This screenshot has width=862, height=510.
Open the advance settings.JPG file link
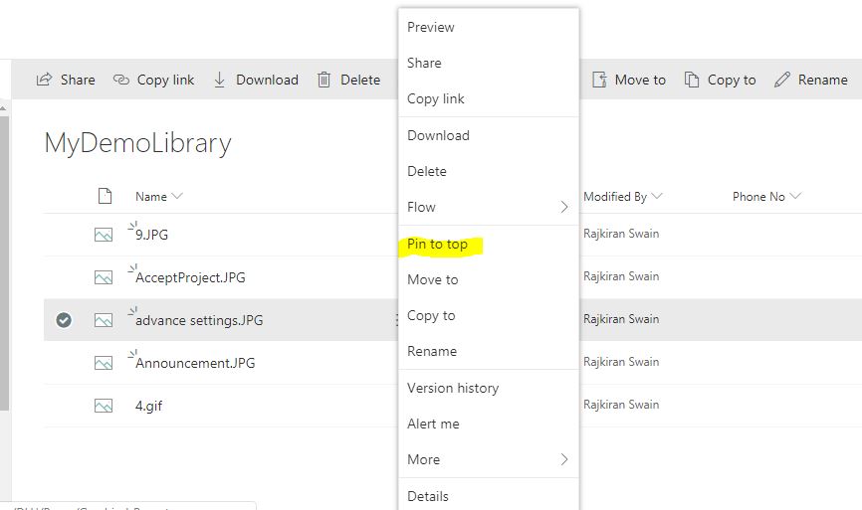coord(199,320)
